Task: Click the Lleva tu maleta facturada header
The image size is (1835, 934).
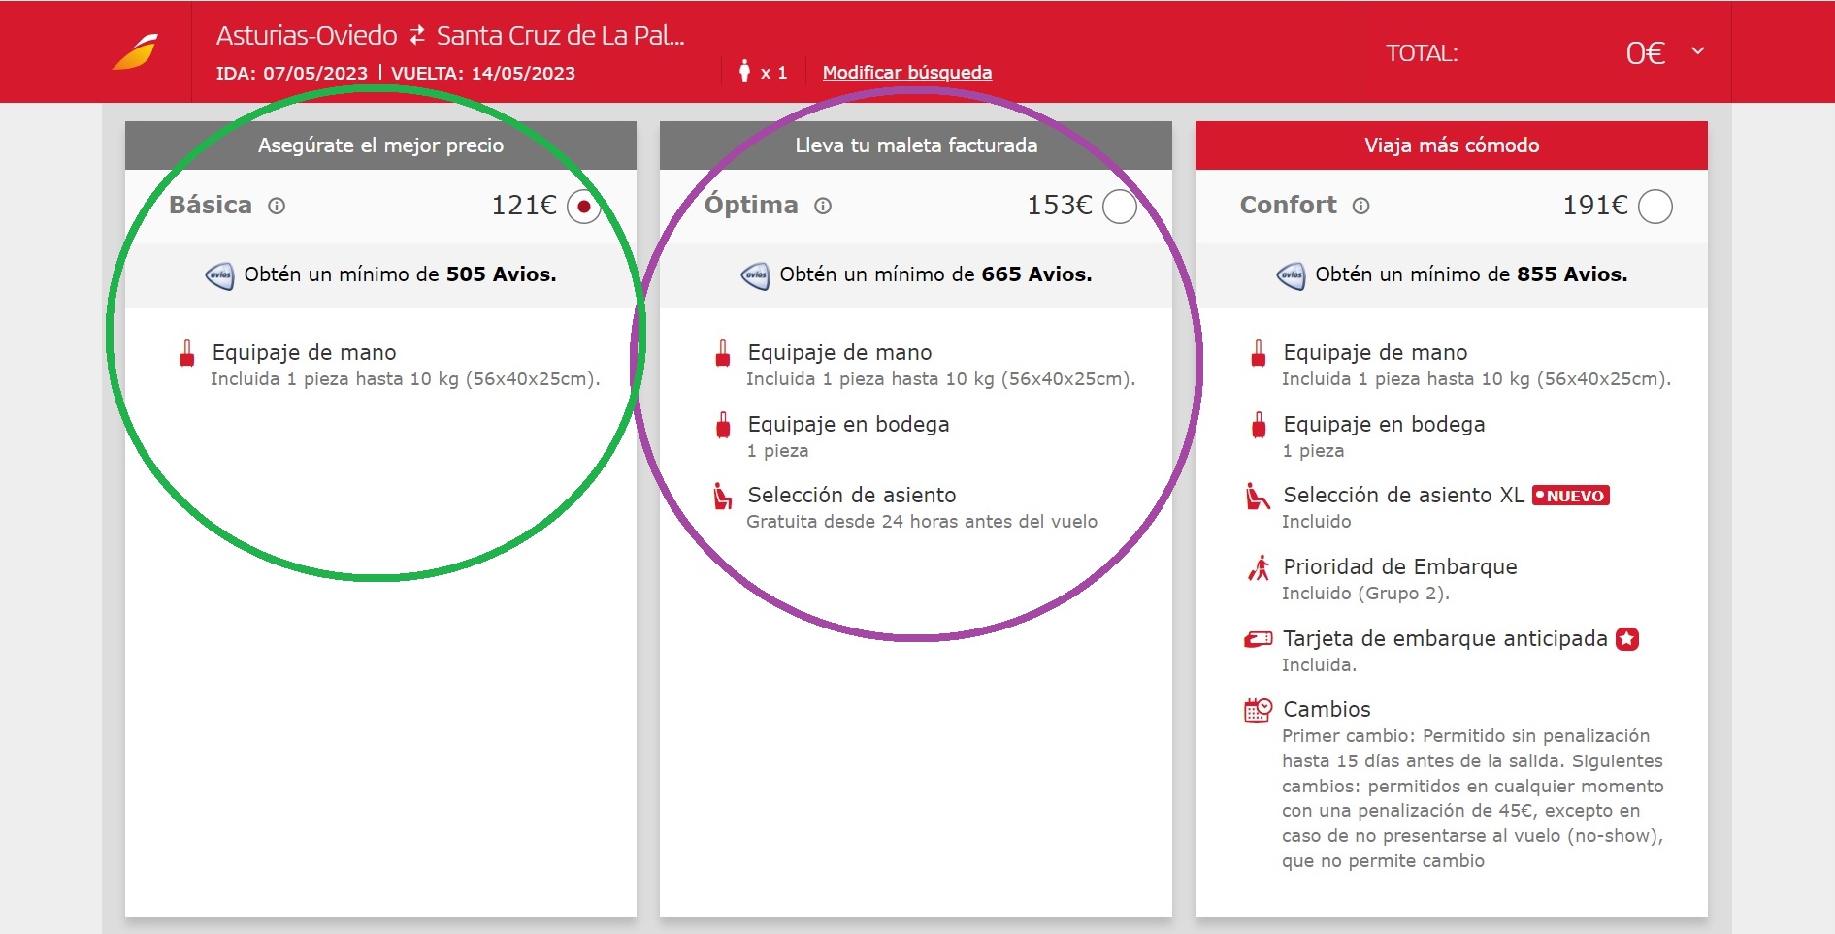Action: tap(915, 145)
